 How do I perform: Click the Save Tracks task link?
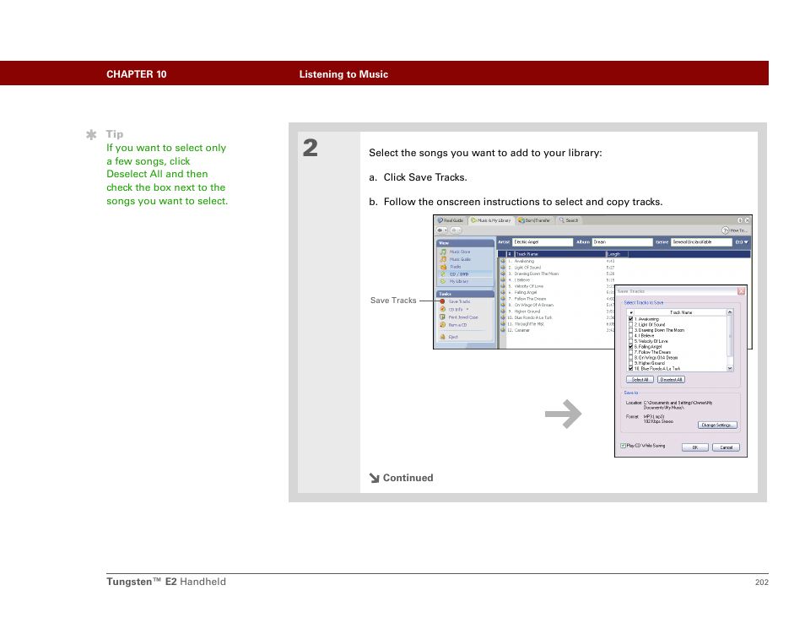click(x=460, y=301)
